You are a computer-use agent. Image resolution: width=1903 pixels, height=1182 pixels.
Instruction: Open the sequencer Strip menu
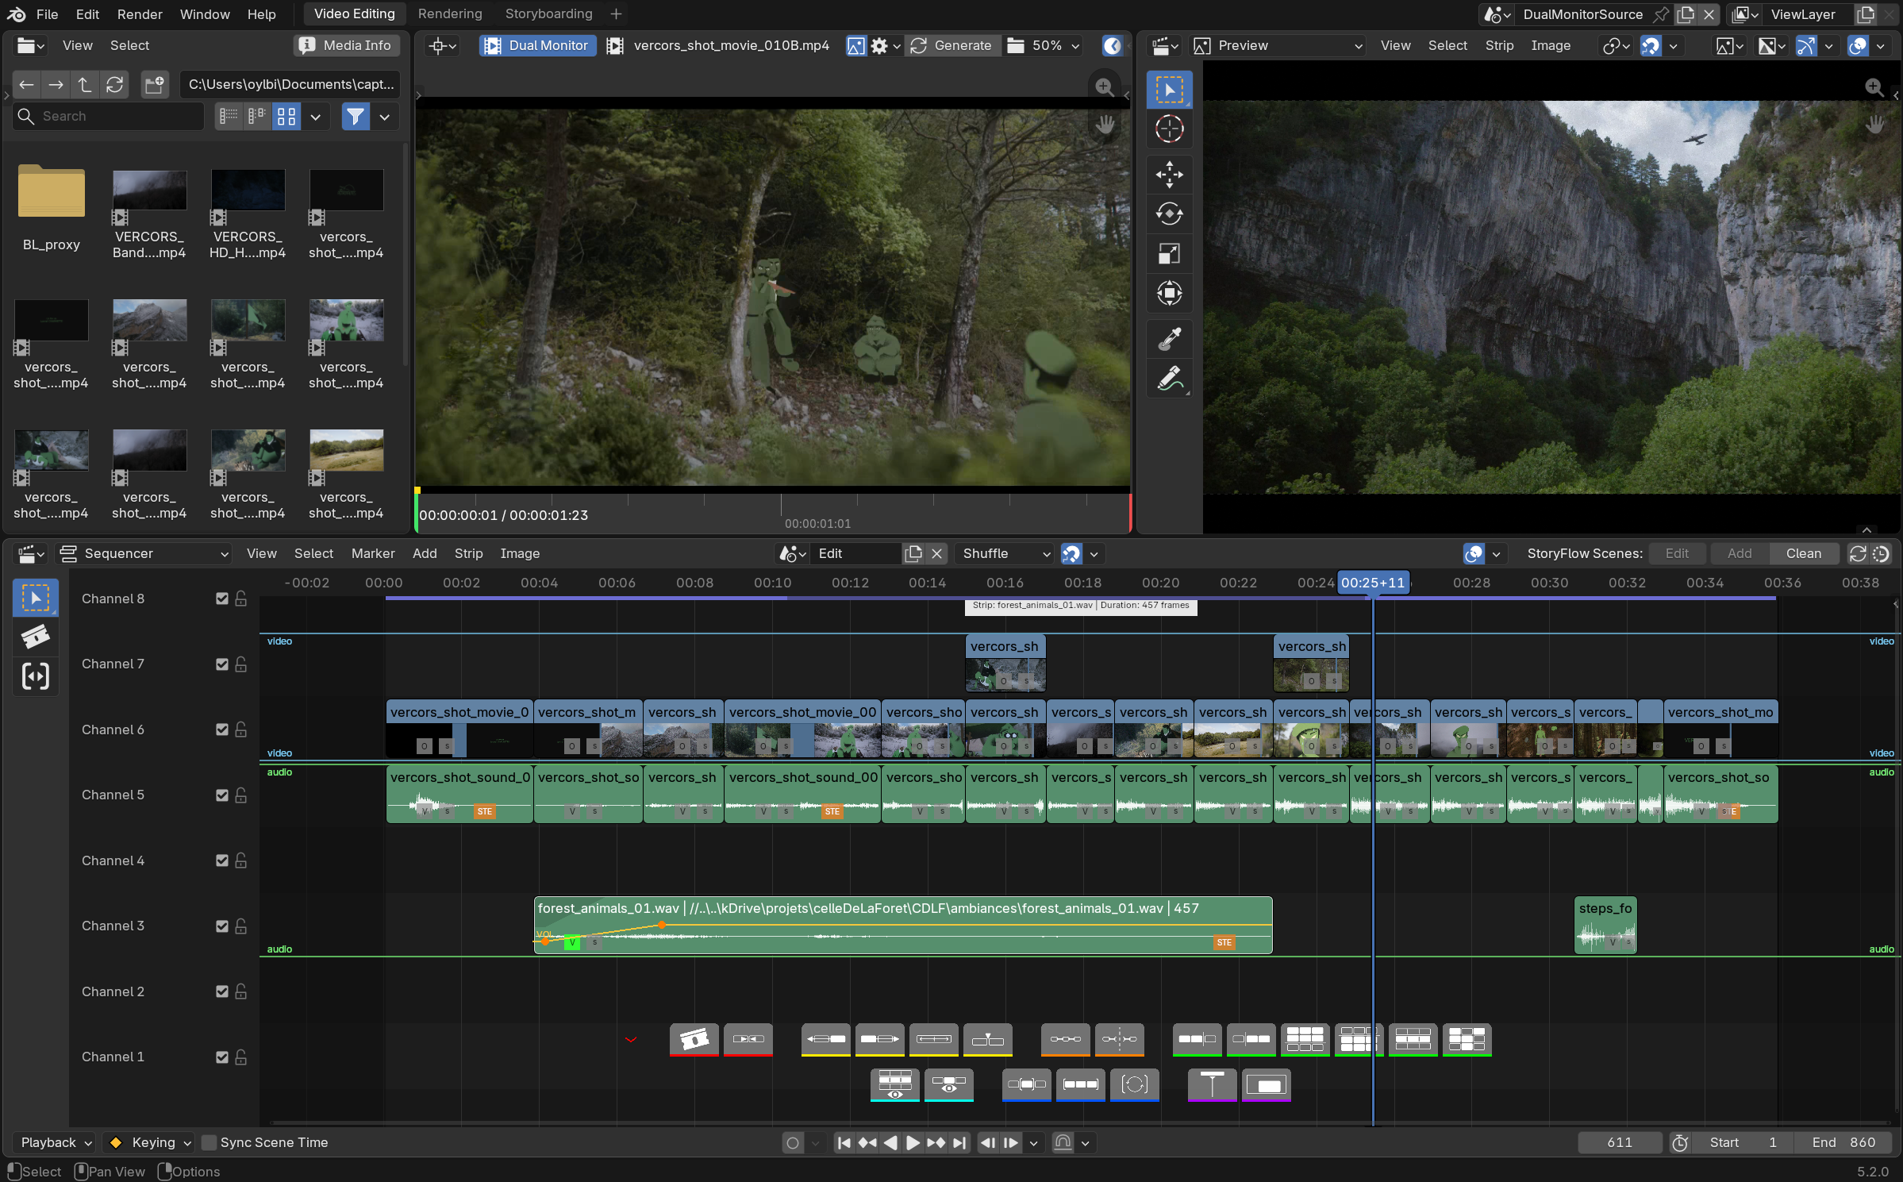(468, 553)
